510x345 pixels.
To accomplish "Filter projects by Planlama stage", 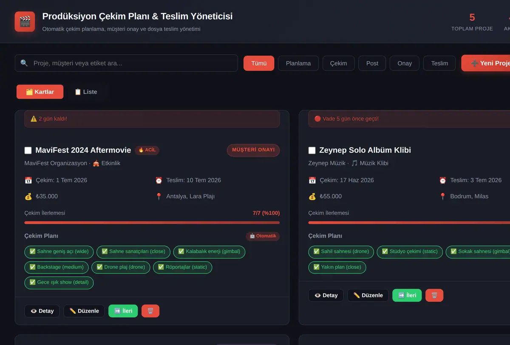I will (298, 63).
